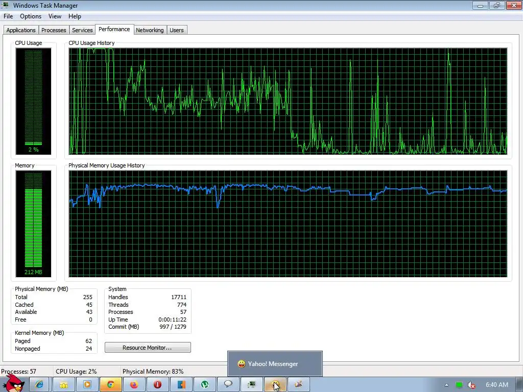Select the Performance tab
This screenshot has height=392, width=523.
[x=114, y=29]
